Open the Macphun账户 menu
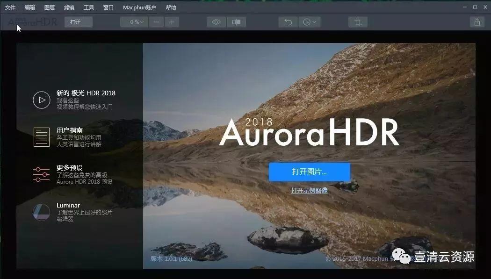Image resolution: width=491 pixels, height=279 pixels. [x=140, y=7]
